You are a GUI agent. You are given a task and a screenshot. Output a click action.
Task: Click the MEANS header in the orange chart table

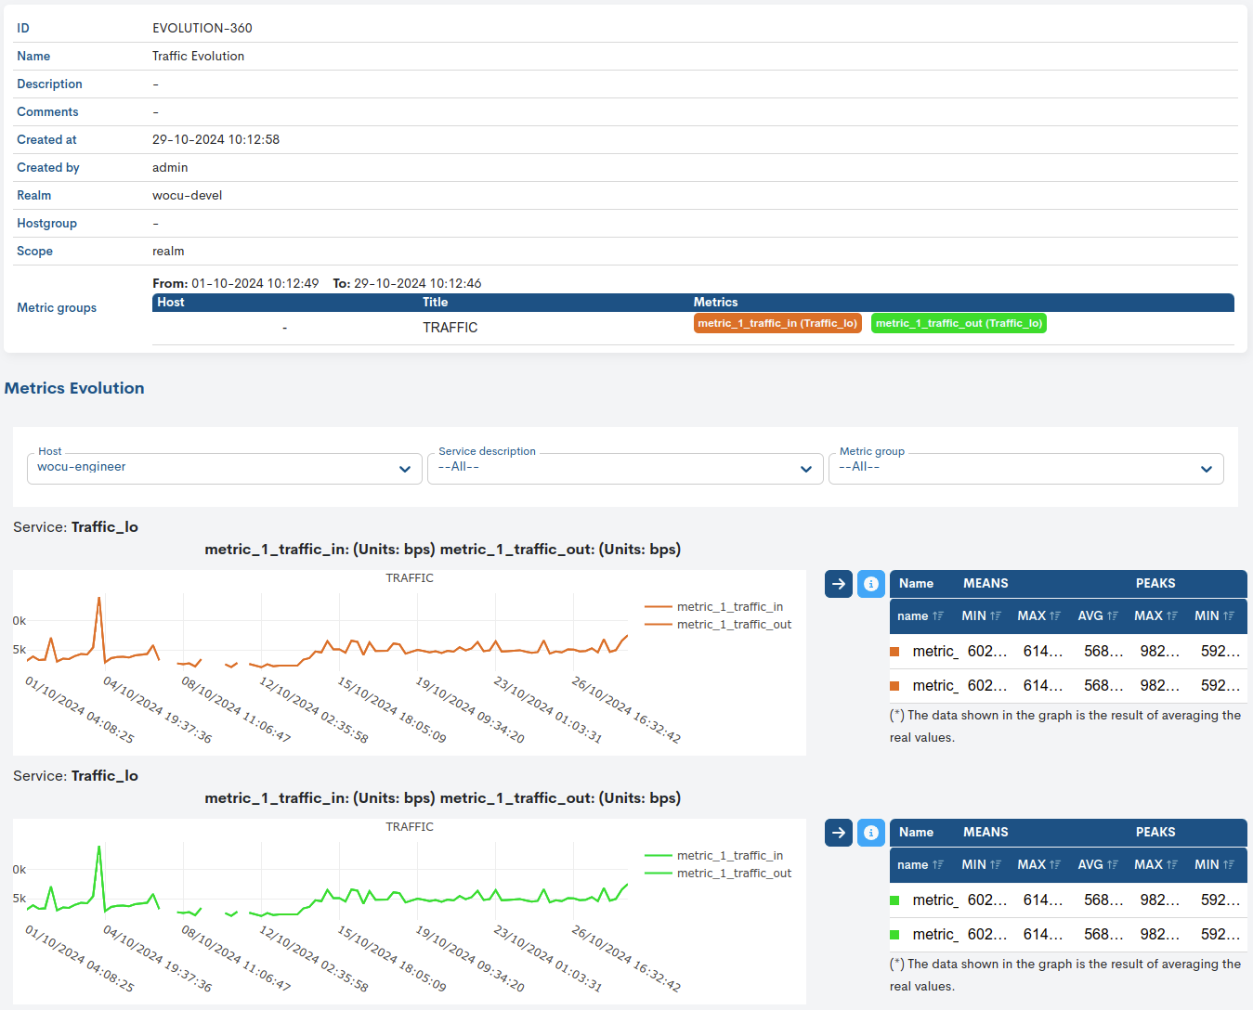click(x=985, y=583)
